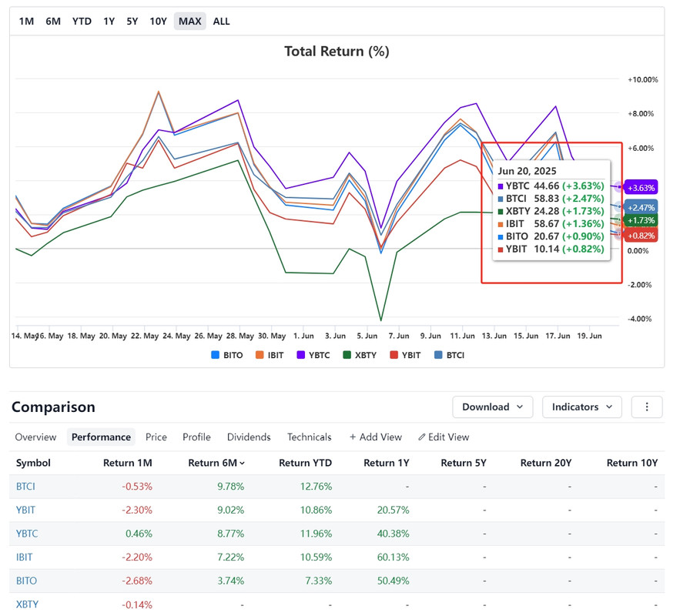Image resolution: width=690 pixels, height=616 pixels.
Task: Switch to the Overview tab
Action: [x=35, y=437]
